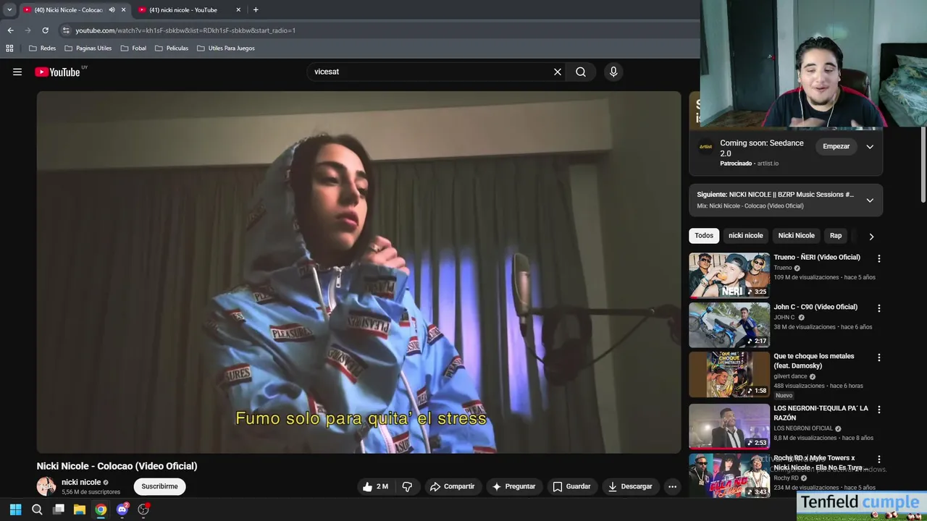The width and height of the screenshot is (927, 521).
Task: Open Chrome apps grid in bookmarks bar
Action: pos(9,48)
